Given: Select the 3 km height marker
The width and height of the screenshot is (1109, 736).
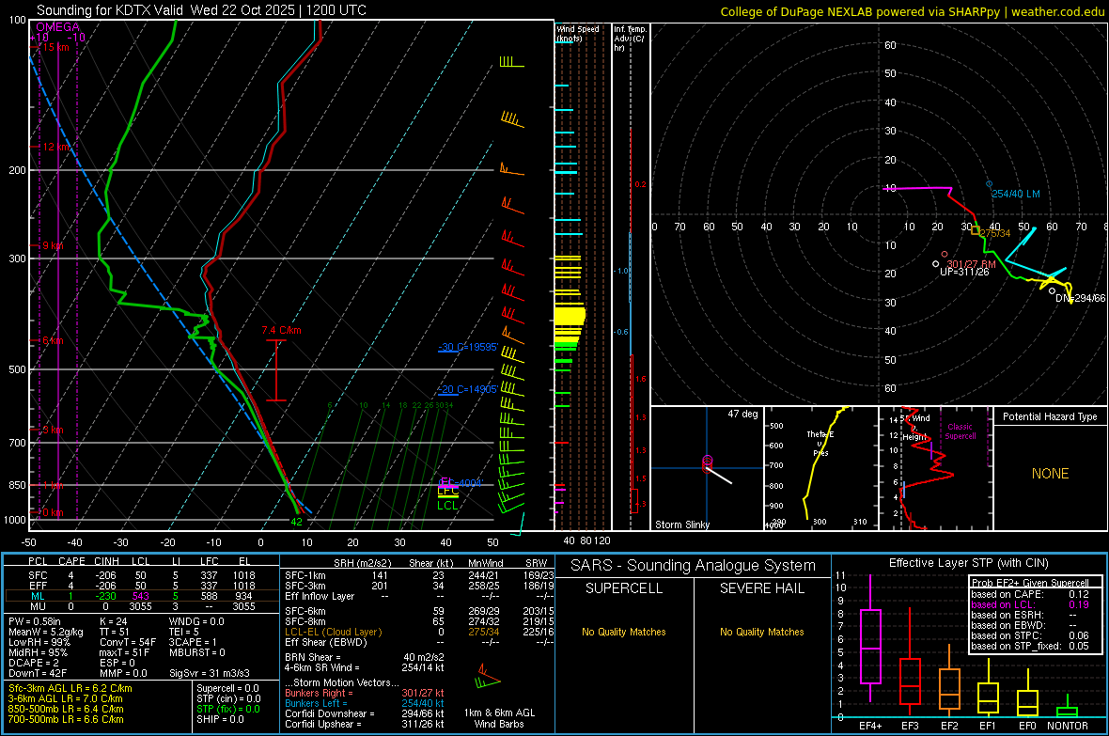Looking at the screenshot, I should pyautogui.click(x=53, y=431).
